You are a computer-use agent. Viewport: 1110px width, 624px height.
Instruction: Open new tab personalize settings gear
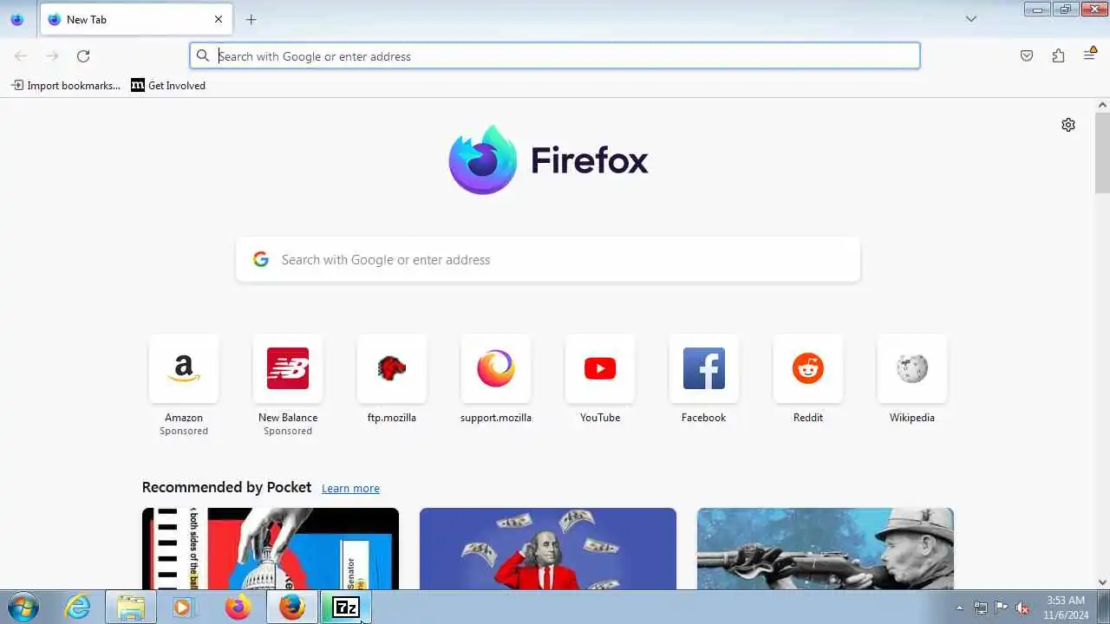pyautogui.click(x=1068, y=125)
